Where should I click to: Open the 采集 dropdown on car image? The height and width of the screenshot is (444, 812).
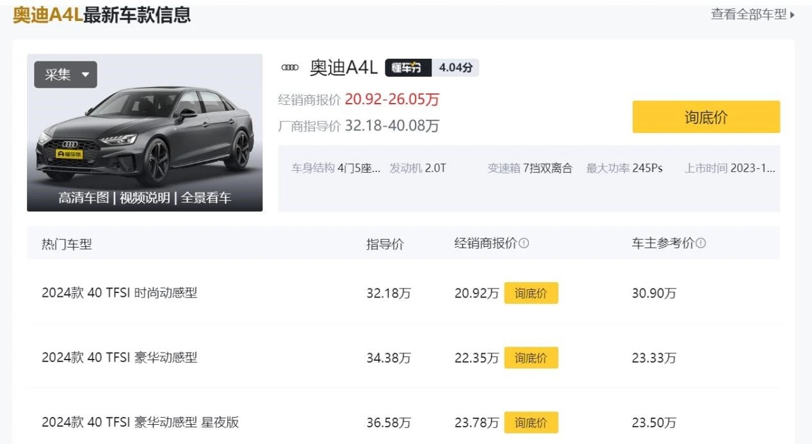tap(65, 75)
